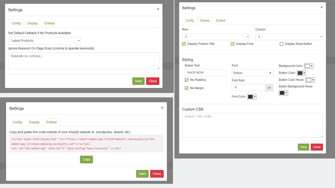This screenshot has height=188, width=335.
Task: Enable Display Shop Button checkbox
Action: 282,44
